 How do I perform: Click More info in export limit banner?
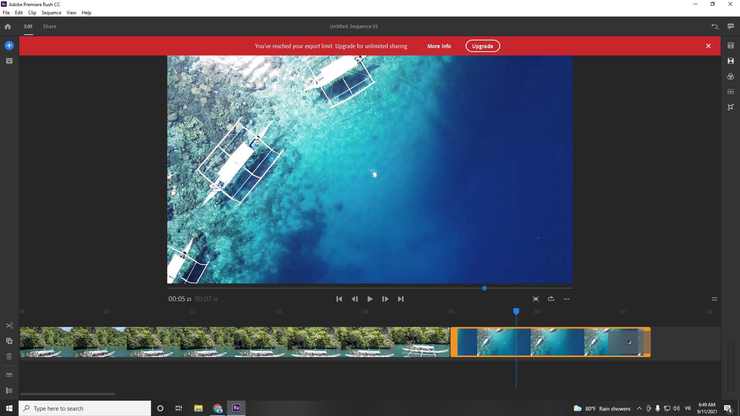[x=439, y=46]
